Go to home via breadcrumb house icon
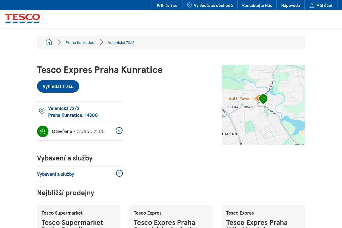The width and height of the screenshot is (342, 228). tap(49, 42)
